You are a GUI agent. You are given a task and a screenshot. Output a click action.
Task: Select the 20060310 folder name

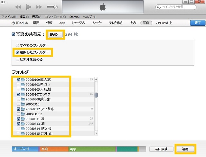(33, 104)
